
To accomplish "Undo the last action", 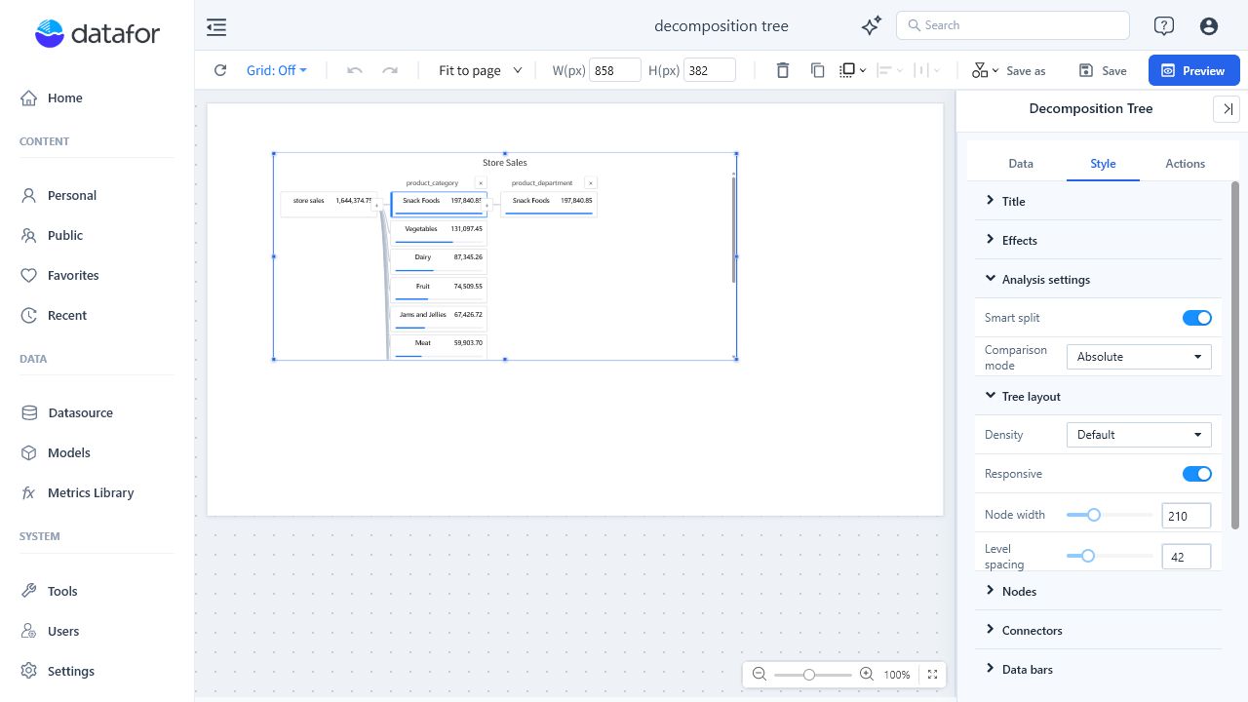I will (355, 70).
